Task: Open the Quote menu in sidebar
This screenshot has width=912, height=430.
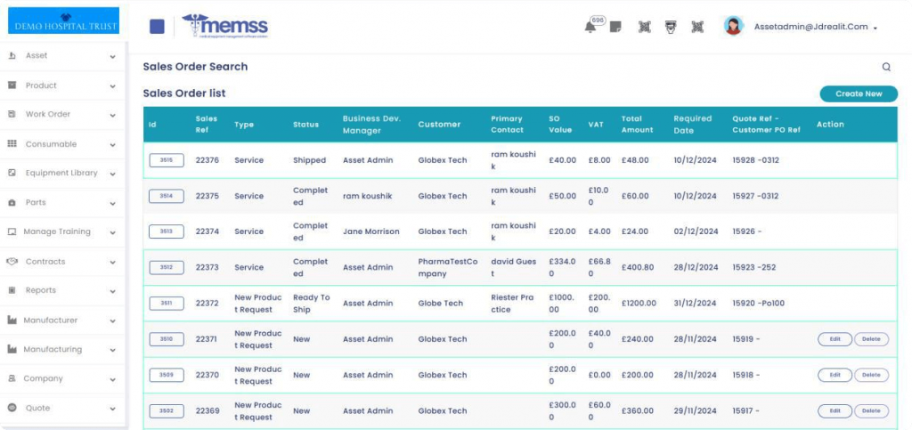Action: click(63, 408)
